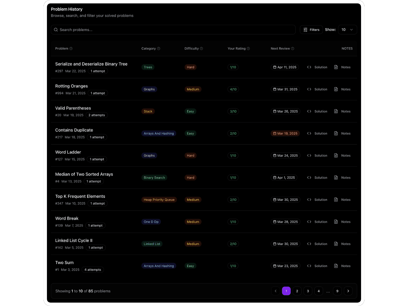Jump to page 9 of results
408x306 pixels.
click(337, 291)
